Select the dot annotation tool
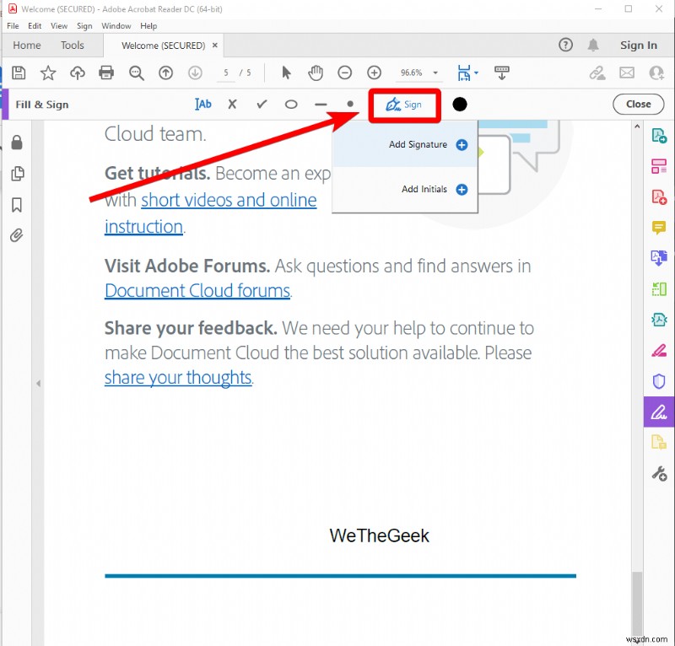This screenshot has width=675, height=646. 349,104
